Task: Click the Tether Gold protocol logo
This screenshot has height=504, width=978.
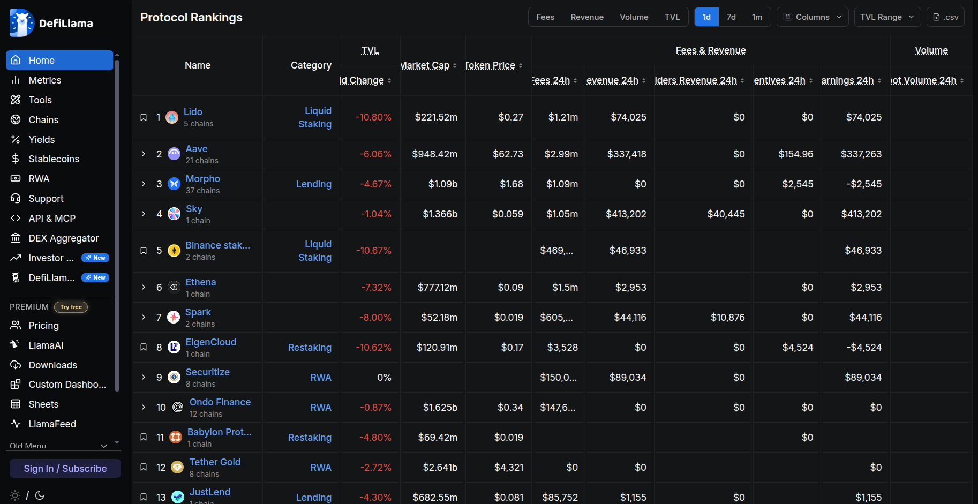Action: 177,468
